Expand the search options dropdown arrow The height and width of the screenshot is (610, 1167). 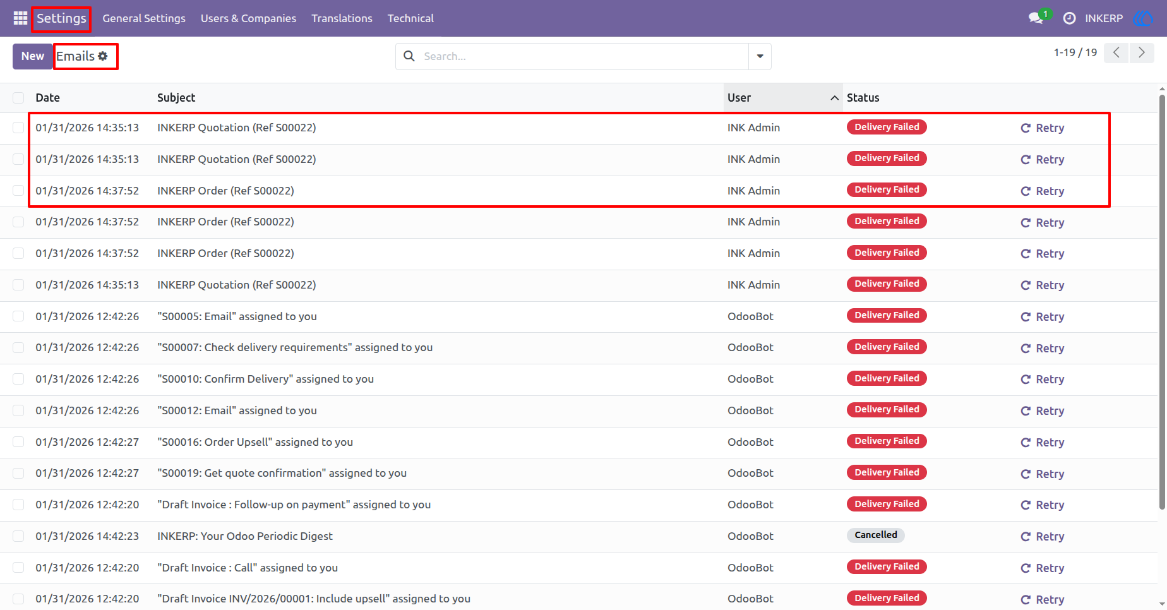tap(760, 56)
